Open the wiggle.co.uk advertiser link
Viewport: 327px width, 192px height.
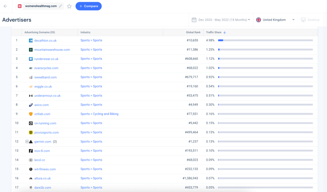[x=43, y=86]
